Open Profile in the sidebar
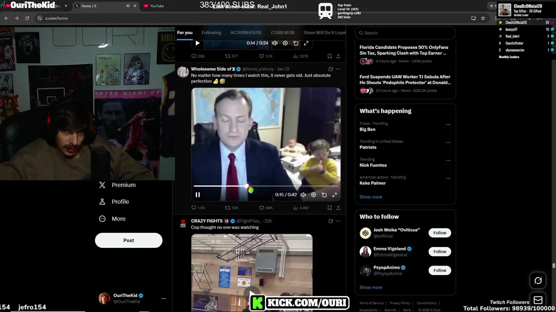556x312 pixels. 114,201
